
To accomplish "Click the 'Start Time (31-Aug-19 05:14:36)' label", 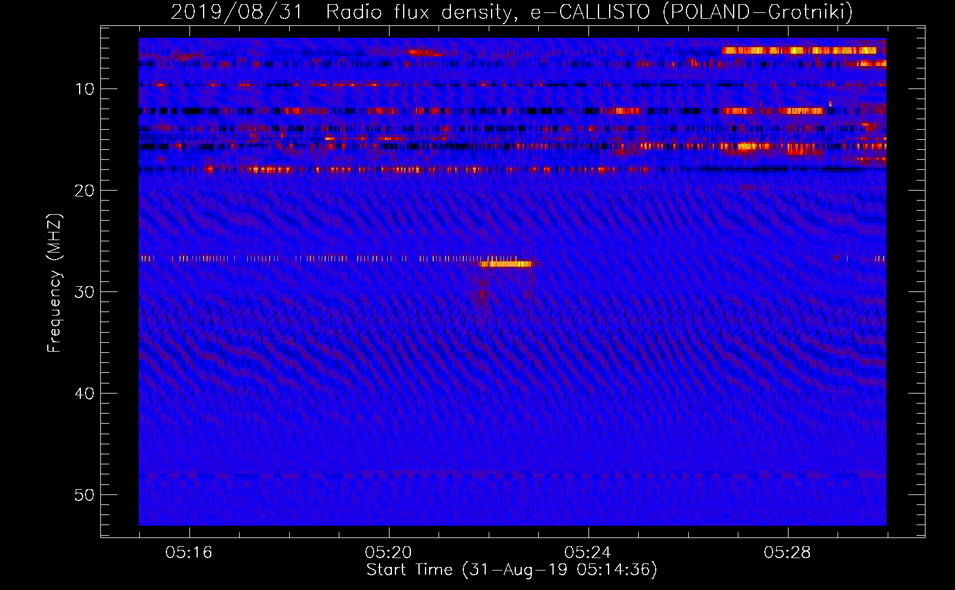I will (512, 570).
